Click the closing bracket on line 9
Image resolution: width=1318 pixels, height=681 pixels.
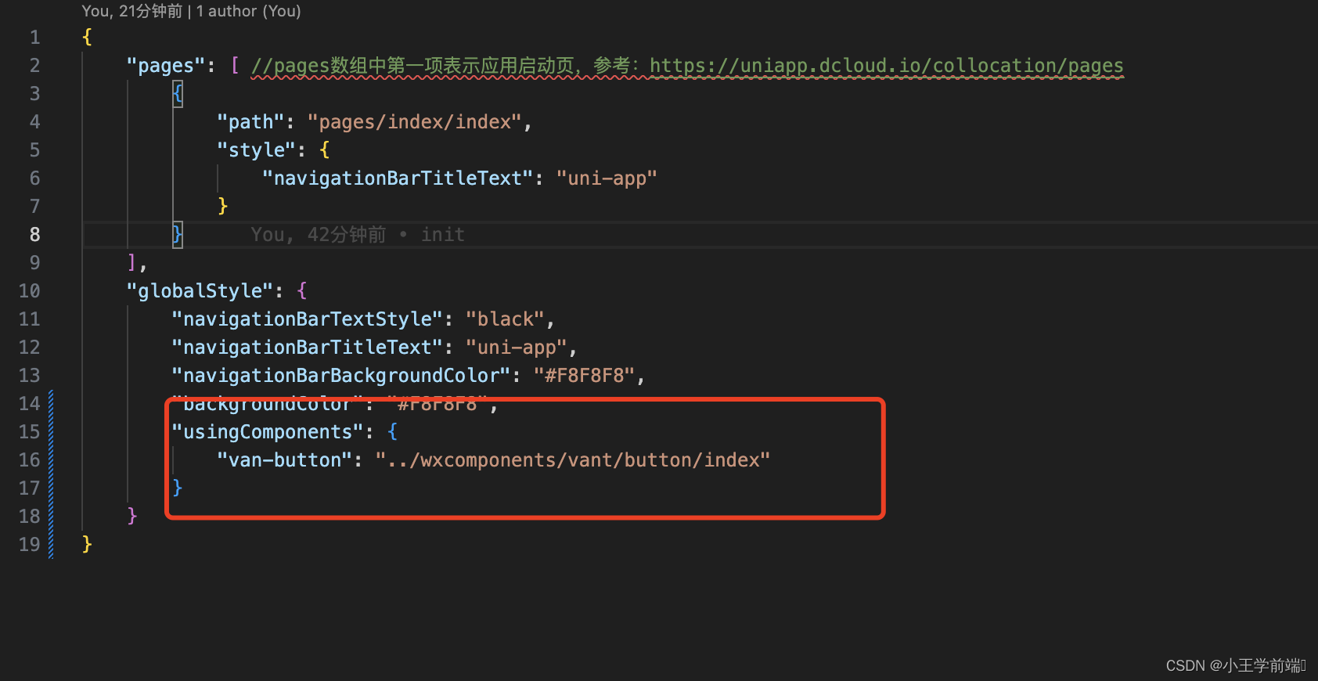click(x=131, y=263)
